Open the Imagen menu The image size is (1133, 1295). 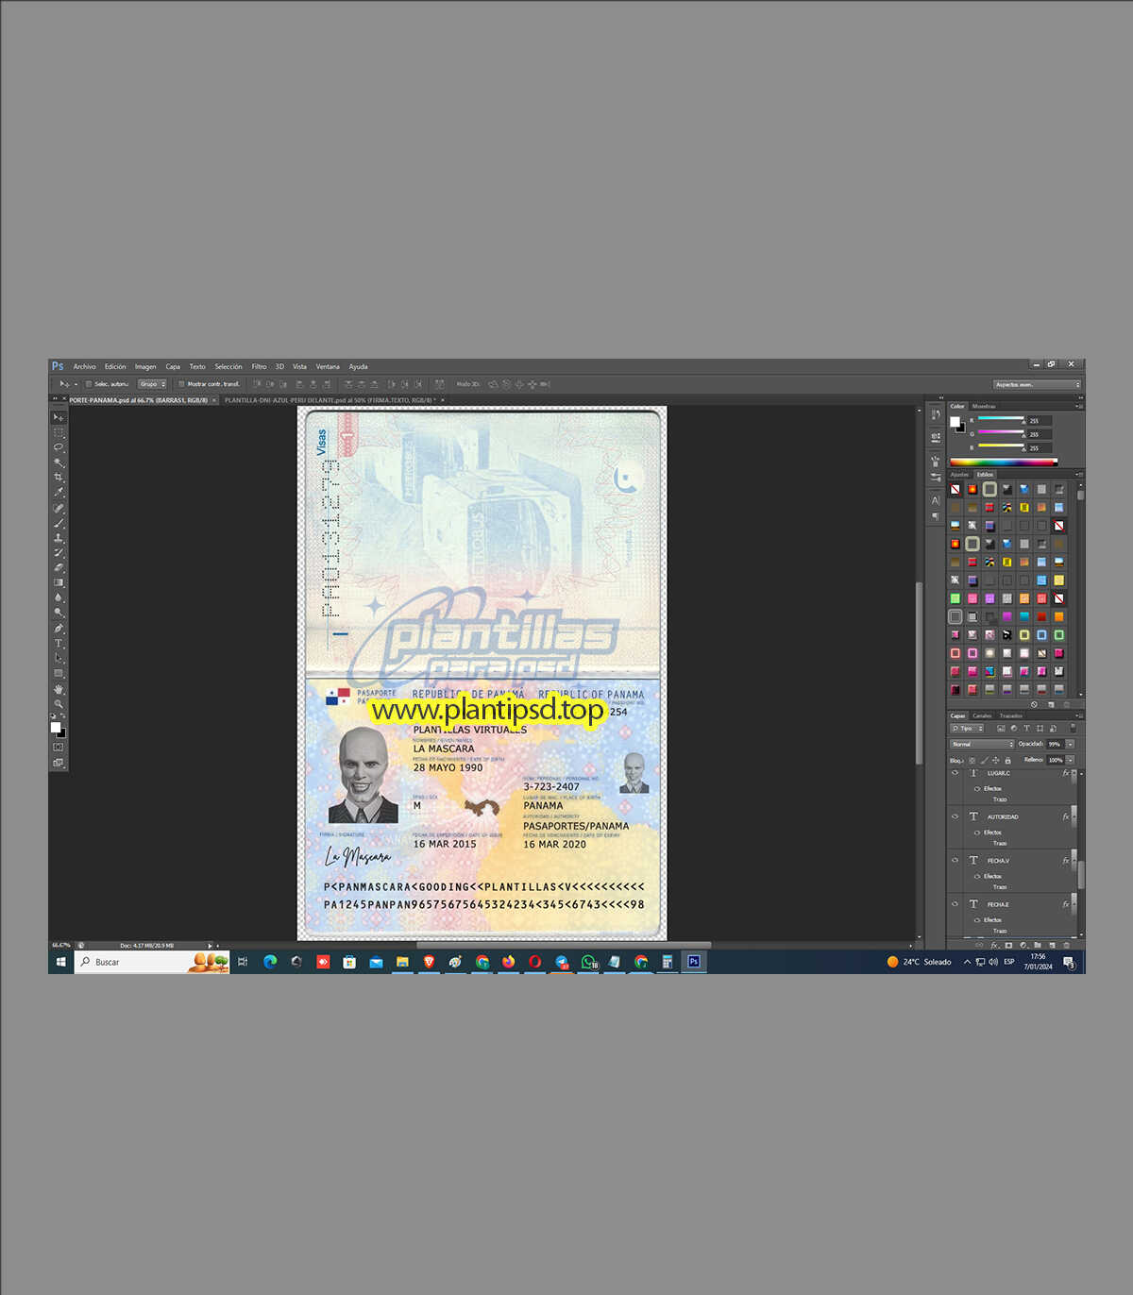[x=145, y=366]
